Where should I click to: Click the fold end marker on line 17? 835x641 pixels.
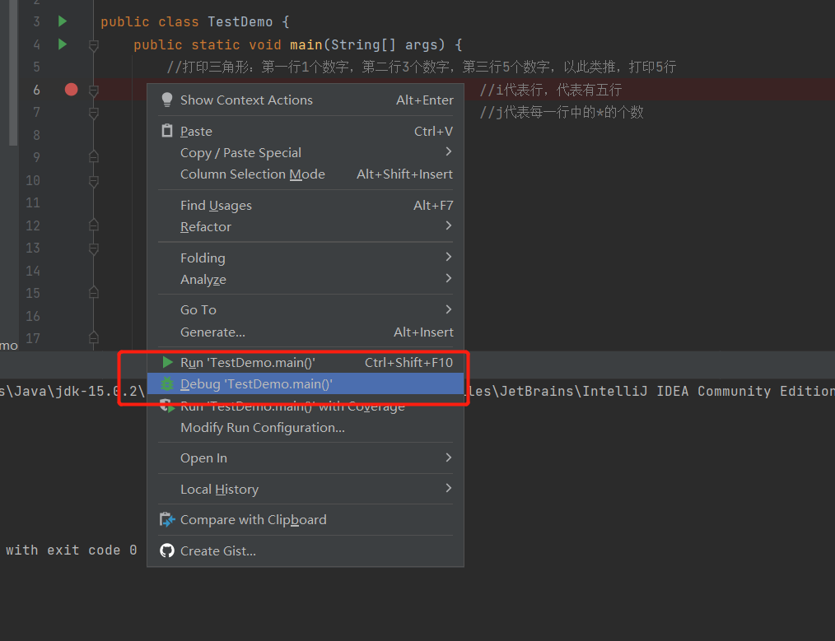click(94, 337)
